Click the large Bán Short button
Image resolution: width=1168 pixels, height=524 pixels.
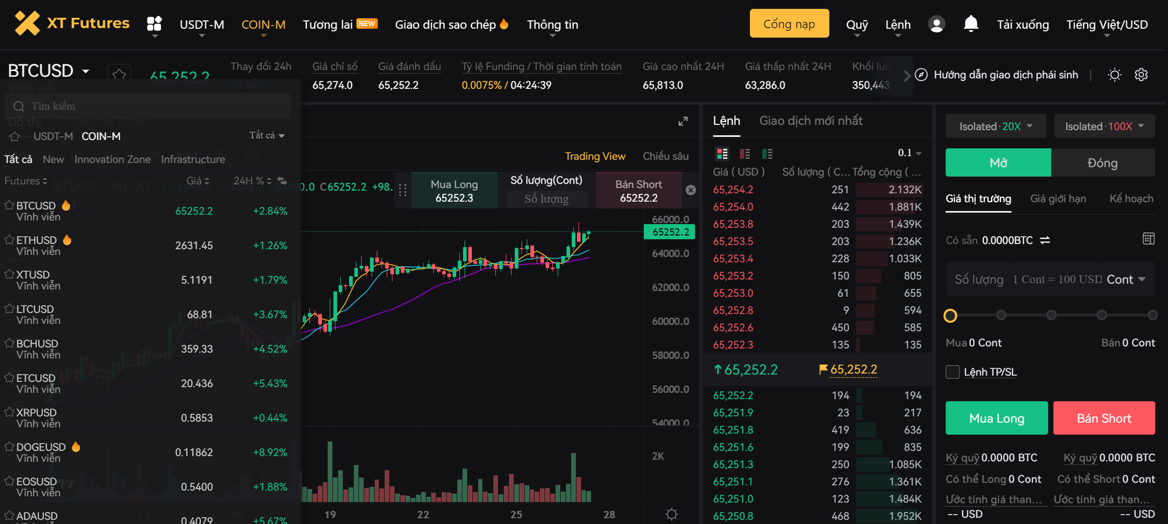[x=1104, y=418]
